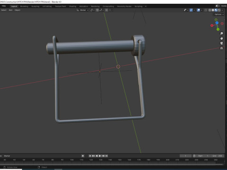Open the Animation workspace tab
227x170 pixels.
point(84,6)
